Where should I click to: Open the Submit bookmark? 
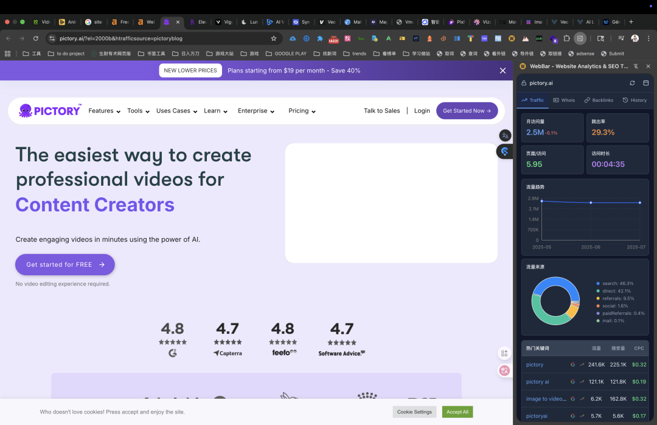[613, 54]
